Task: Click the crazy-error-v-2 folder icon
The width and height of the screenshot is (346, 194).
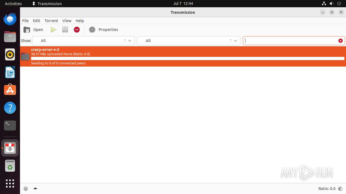Action: [25, 56]
